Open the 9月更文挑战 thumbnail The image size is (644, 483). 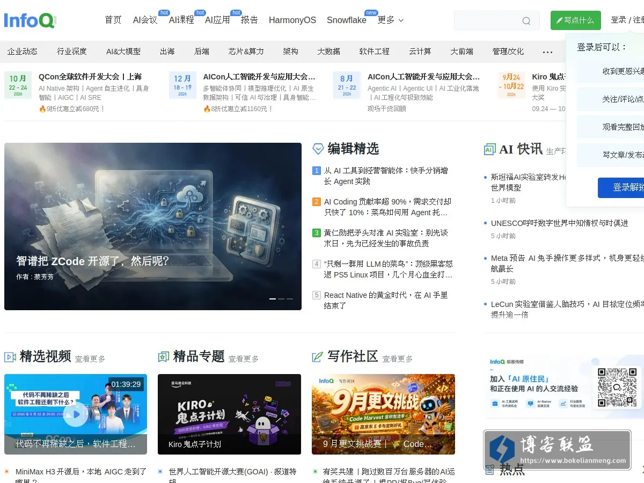click(x=383, y=414)
